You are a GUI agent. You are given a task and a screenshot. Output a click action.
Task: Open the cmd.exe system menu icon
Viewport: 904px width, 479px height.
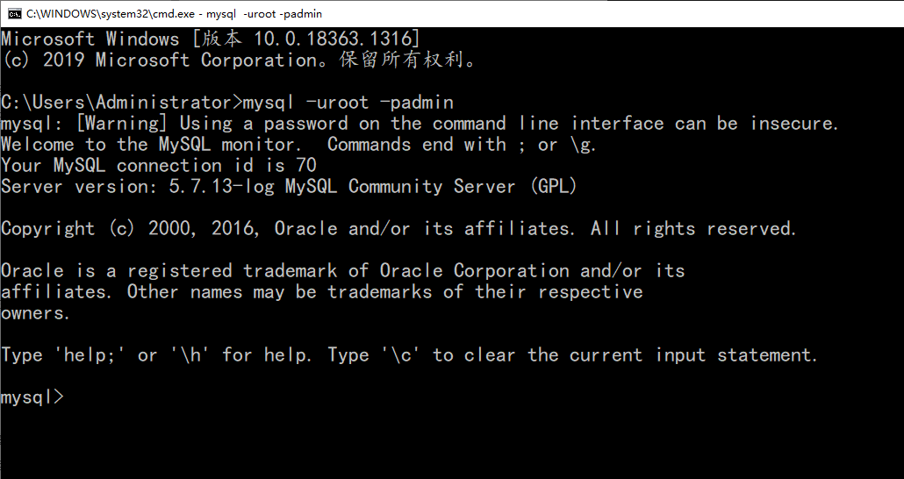(x=15, y=13)
